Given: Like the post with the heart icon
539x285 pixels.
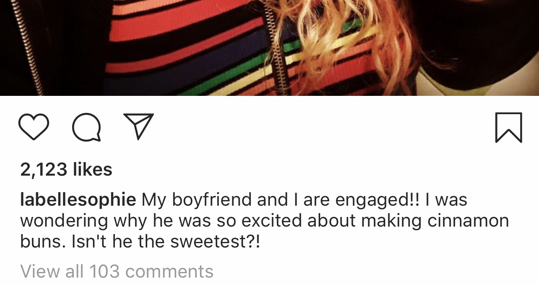Looking at the screenshot, I should click(x=34, y=127).
